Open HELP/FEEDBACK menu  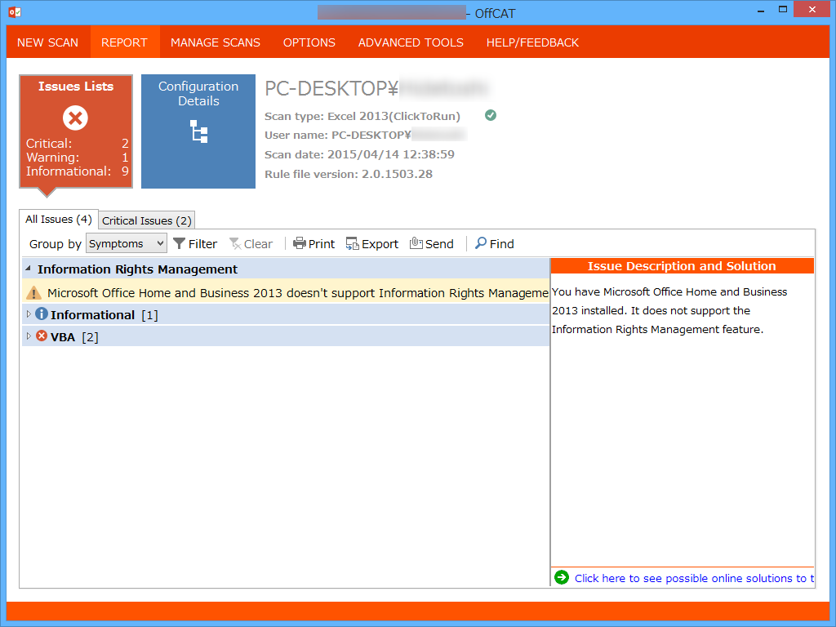pyautogui.click(x=532, y=42)
